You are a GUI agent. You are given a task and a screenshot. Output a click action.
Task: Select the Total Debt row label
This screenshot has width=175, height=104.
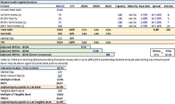click(x=6, y=30)
